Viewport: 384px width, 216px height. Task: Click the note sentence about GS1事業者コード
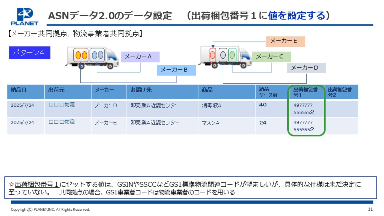pos(147,192)
